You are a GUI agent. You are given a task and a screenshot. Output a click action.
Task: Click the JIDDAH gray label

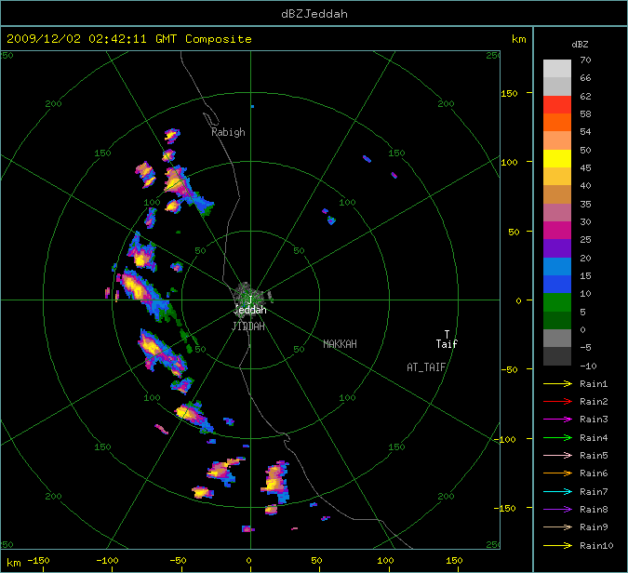click(248, 326)
